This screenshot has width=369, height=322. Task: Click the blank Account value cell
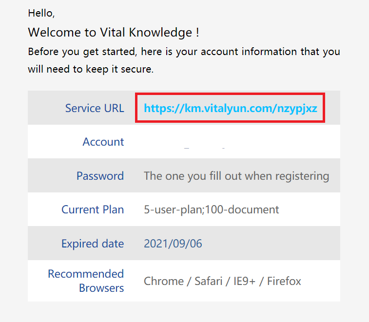coord(236,142)
